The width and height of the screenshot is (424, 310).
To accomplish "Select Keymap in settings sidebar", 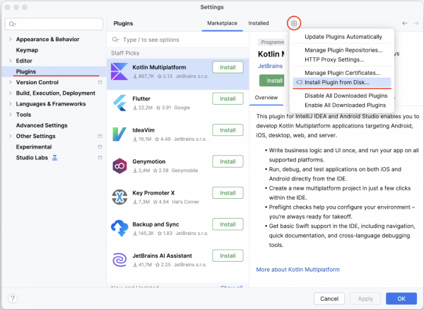I will click(x=27, y=50).
